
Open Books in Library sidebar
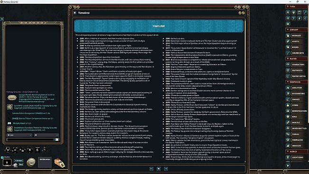pos(296,47)
